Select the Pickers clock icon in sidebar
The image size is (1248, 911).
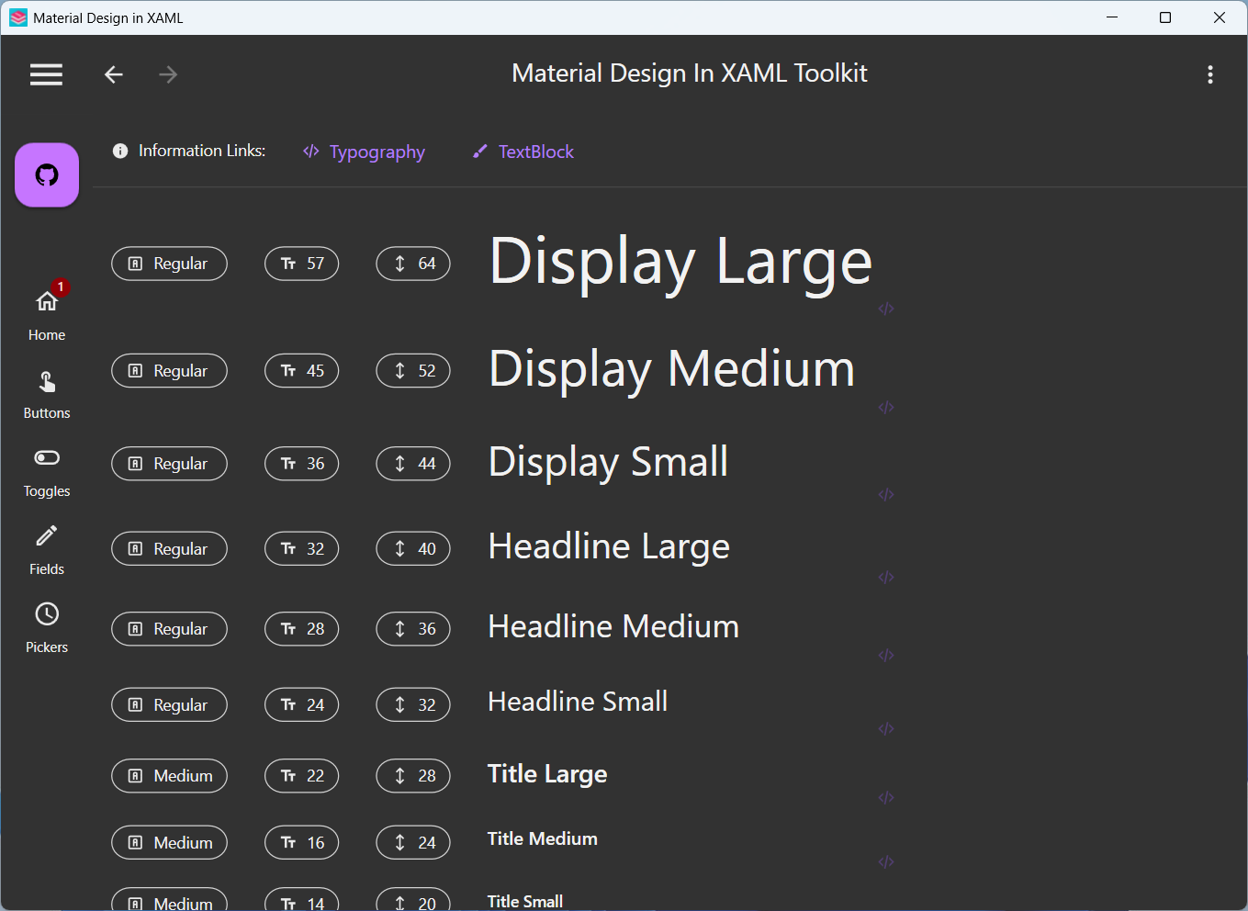(46, 613)
